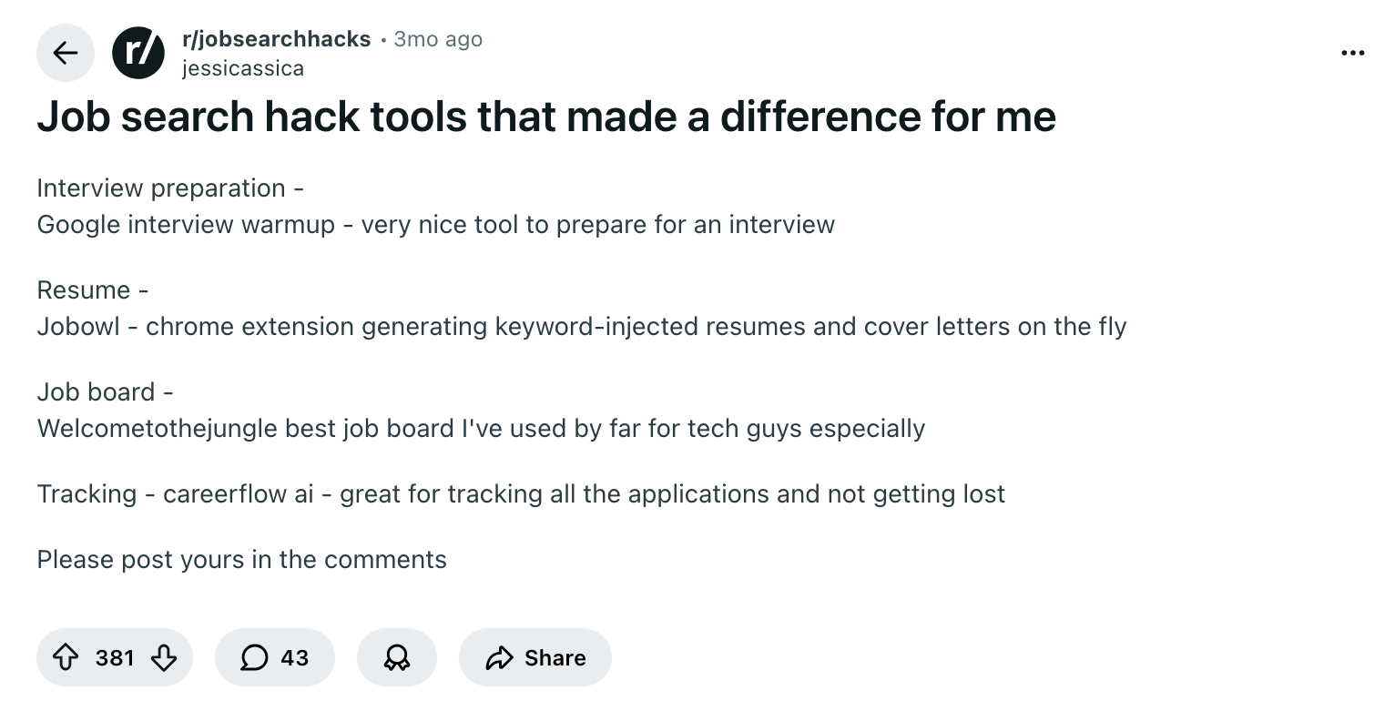Image resolution: width=1395 pixels, height=701 pixels.
Task: Open the subreddit avatar icon
Action: click(138, 53)
